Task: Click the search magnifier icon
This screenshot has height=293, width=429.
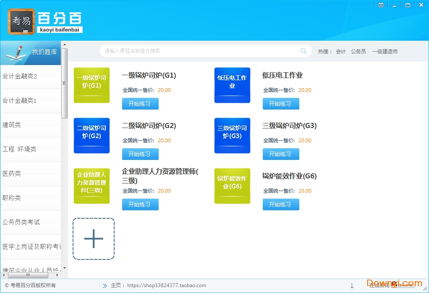Action: (303, 51)
